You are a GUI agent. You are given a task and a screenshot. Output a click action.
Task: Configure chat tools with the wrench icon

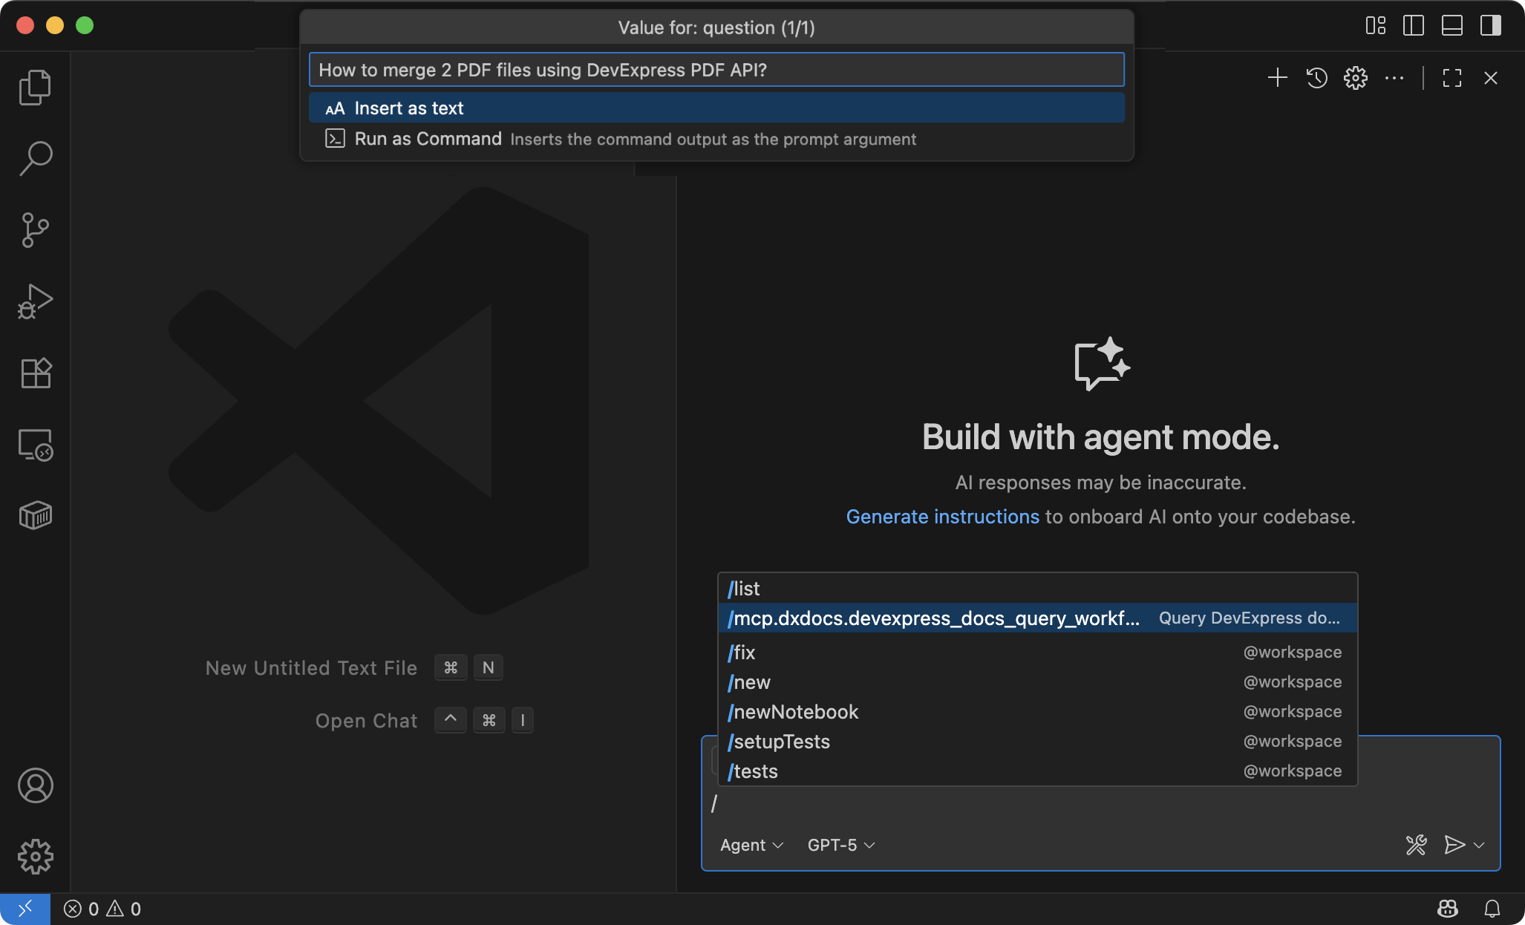pyautogui.click(x=1415, y=845)
